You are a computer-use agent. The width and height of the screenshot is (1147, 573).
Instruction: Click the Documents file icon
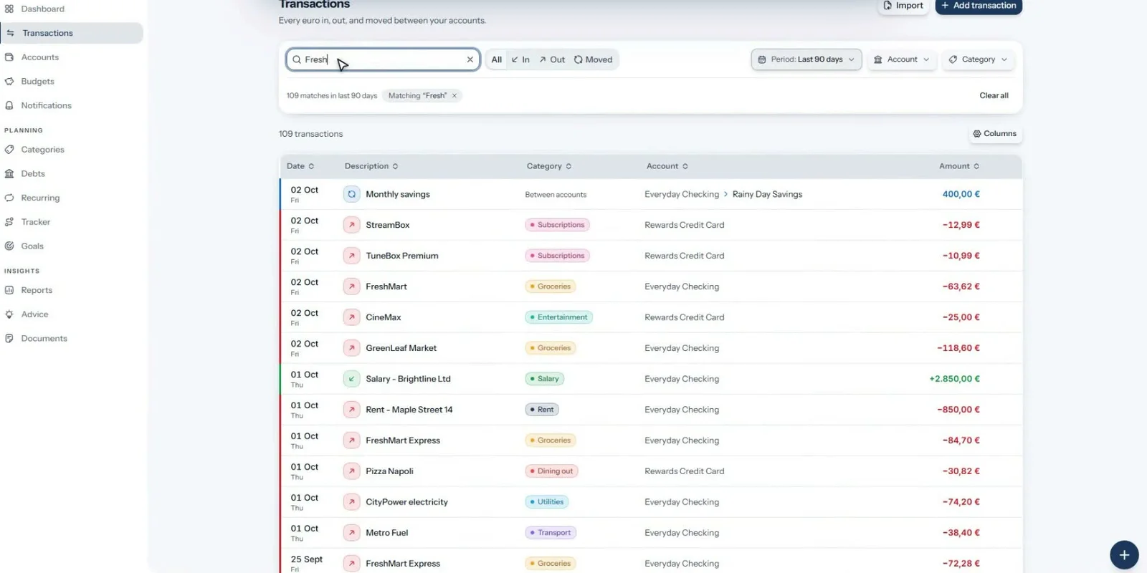pos(9,338)
